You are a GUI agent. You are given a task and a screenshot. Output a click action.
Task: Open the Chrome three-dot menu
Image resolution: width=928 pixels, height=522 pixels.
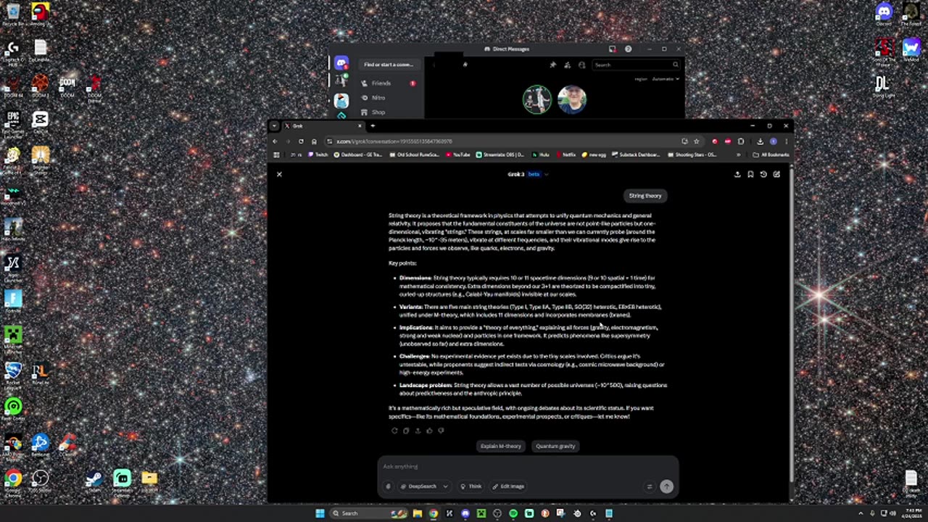pyautogui.click(x=786, y=141)
